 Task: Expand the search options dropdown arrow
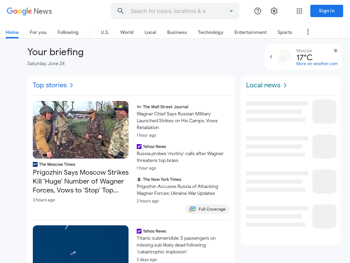[231, 11]
